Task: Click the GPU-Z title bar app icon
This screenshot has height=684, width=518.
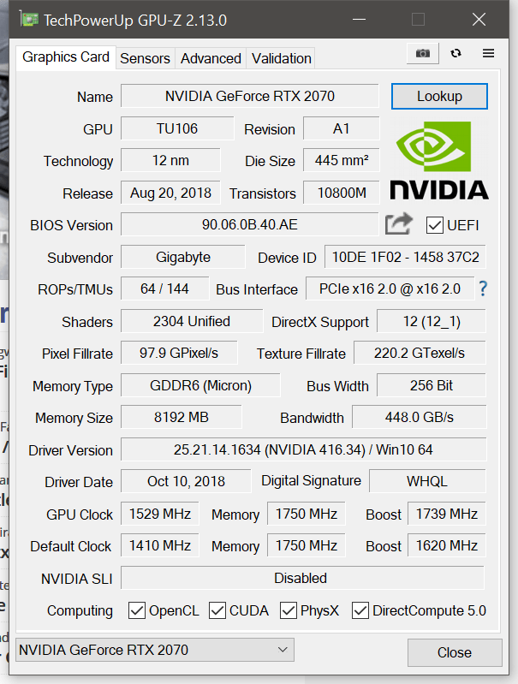Action: point(29,20)
